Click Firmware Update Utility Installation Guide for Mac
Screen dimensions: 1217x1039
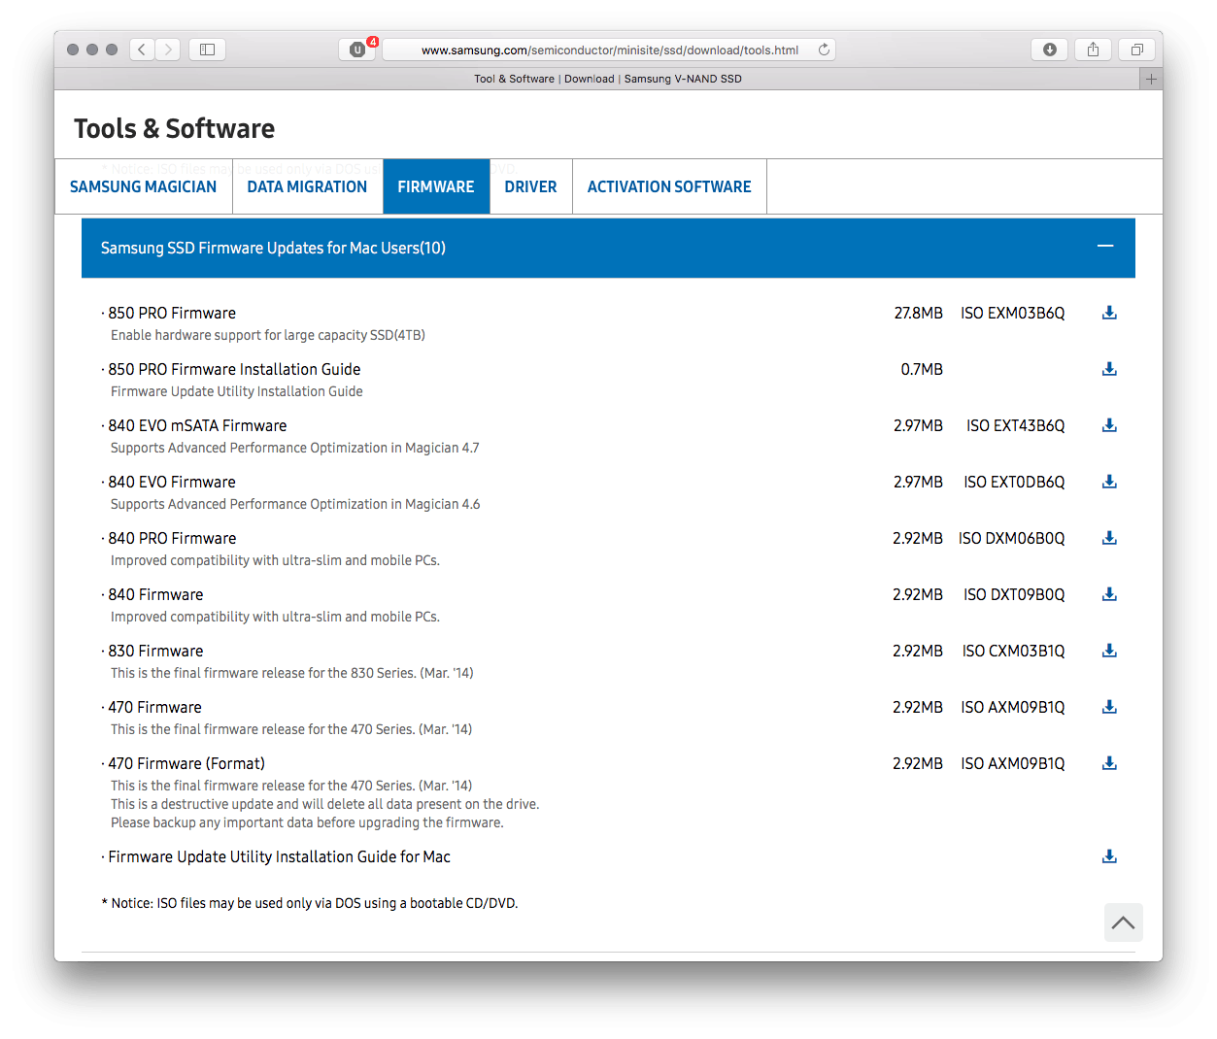click(x=279, y=856)
